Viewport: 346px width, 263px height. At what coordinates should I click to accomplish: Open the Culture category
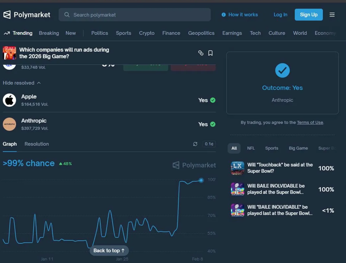(277, 33)
